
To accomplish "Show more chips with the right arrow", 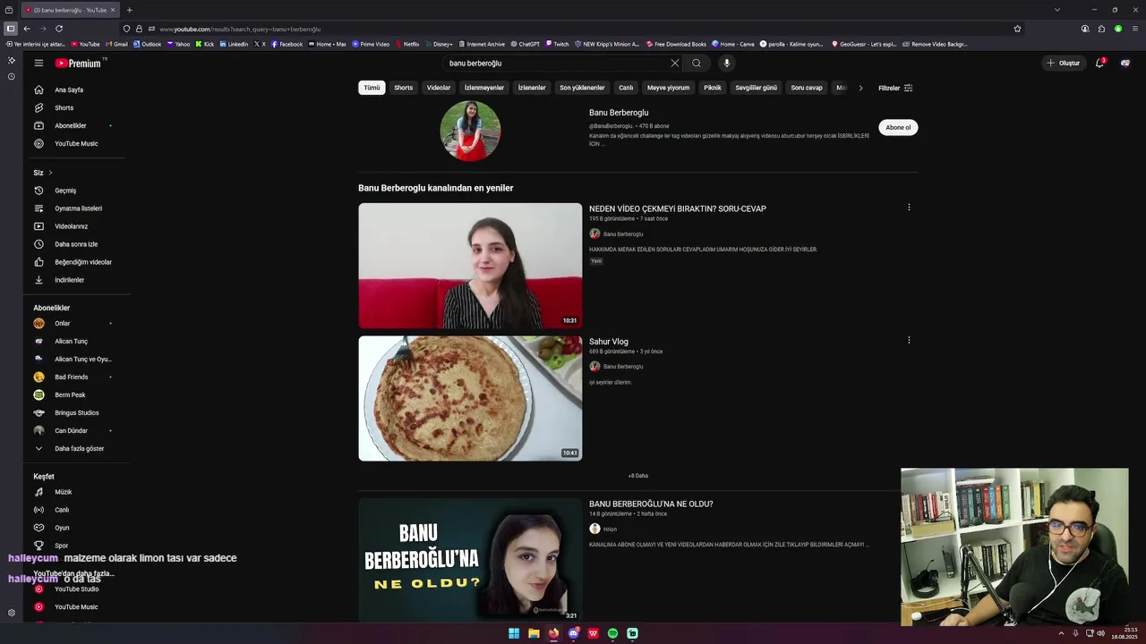I will pos(860,88).
